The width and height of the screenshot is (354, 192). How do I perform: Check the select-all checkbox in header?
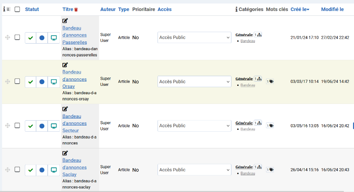(17, 9)
